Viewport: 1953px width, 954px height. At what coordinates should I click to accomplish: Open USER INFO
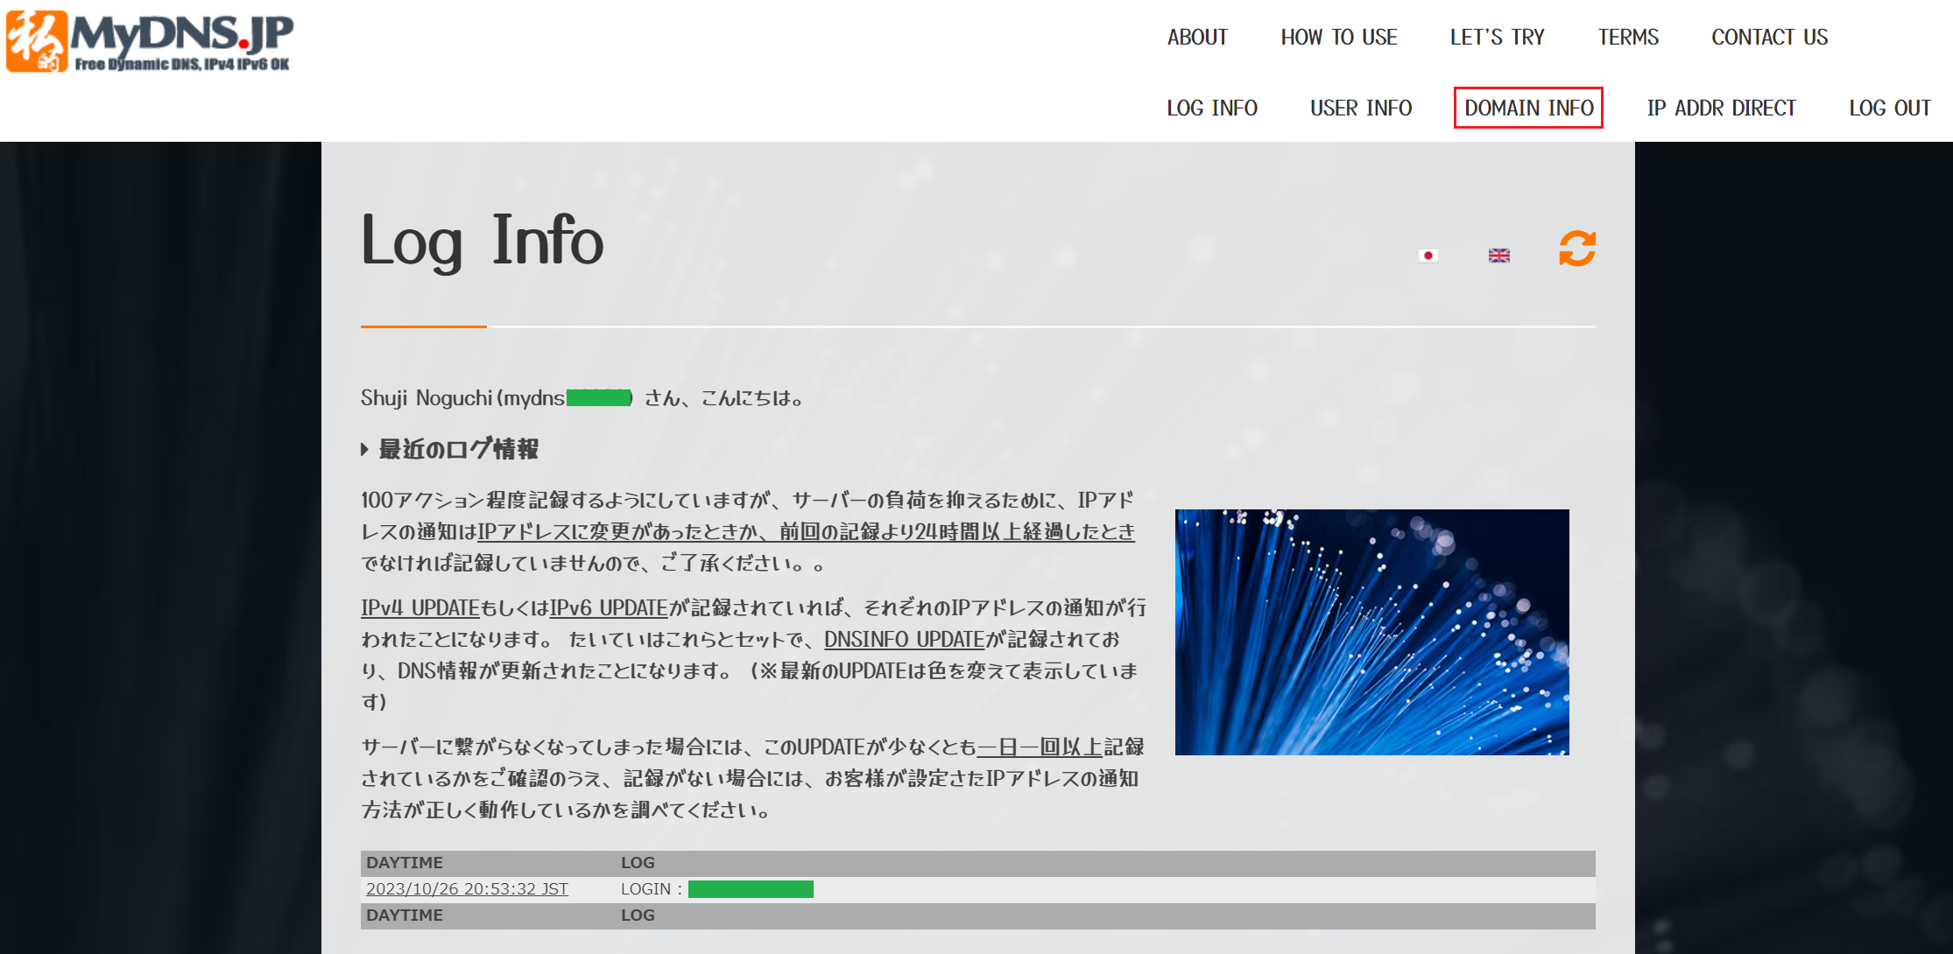1361,108
